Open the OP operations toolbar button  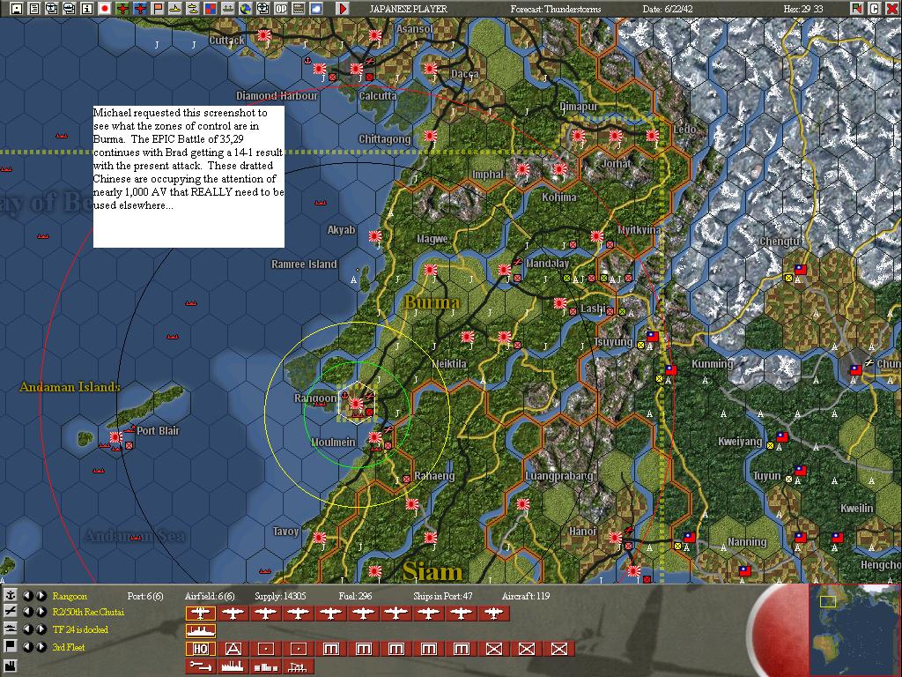pyautogui.click(x=281, y=8)
